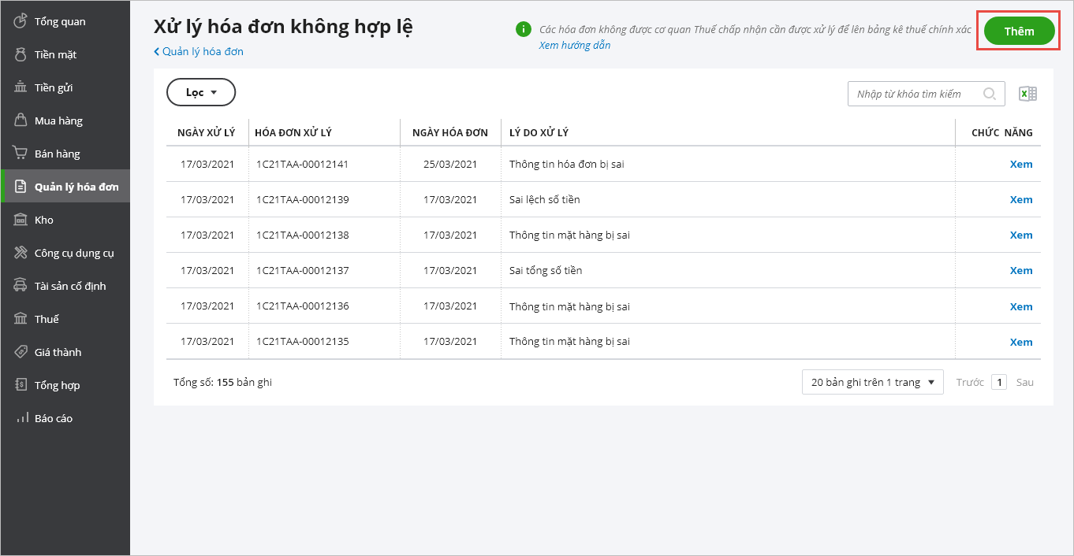Click the green info icon
Image resolution: width=1074 pixels, height=556 pixels.
click(523, 29)
